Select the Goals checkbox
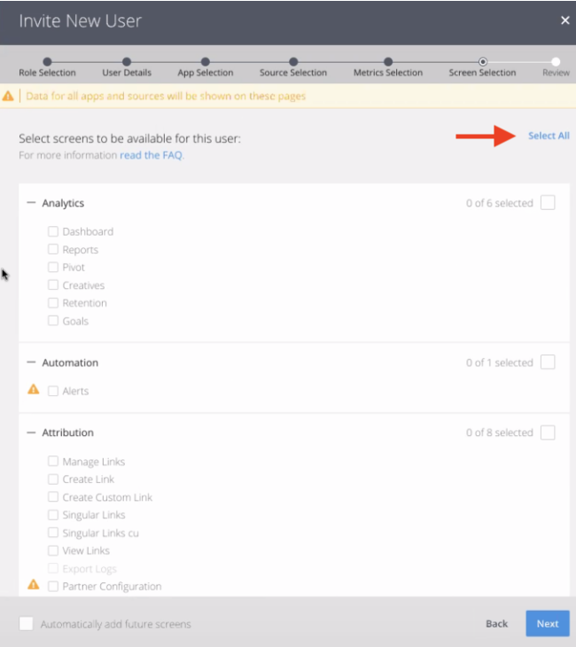The height and width of the screenshot is (647, 576). point(53,321)
